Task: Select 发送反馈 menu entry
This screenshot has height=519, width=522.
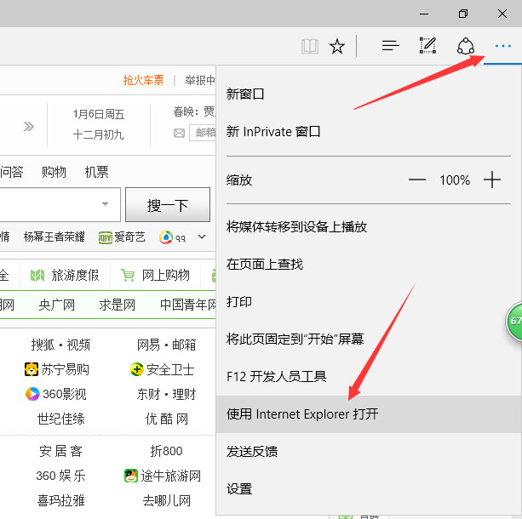Action: 368,452
